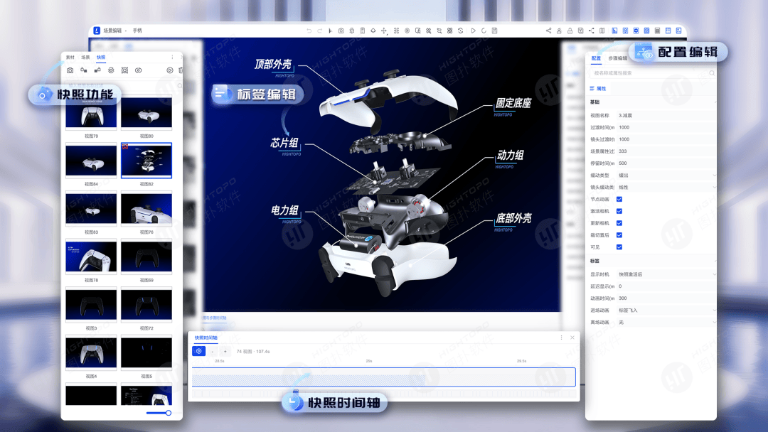Open the 镜头缓动类 dropdown showing 线性
Screen dimensions: 768x432
pos(666,188)
